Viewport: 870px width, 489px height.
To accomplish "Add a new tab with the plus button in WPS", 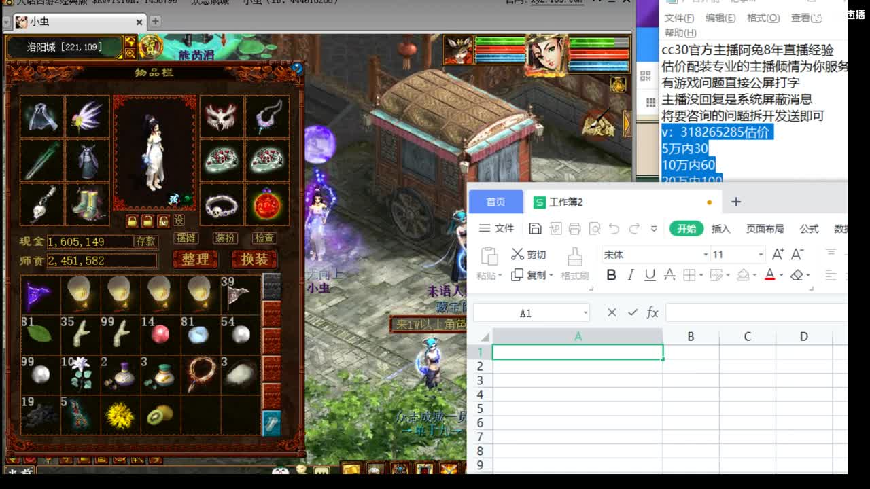I will coord(735,202).
